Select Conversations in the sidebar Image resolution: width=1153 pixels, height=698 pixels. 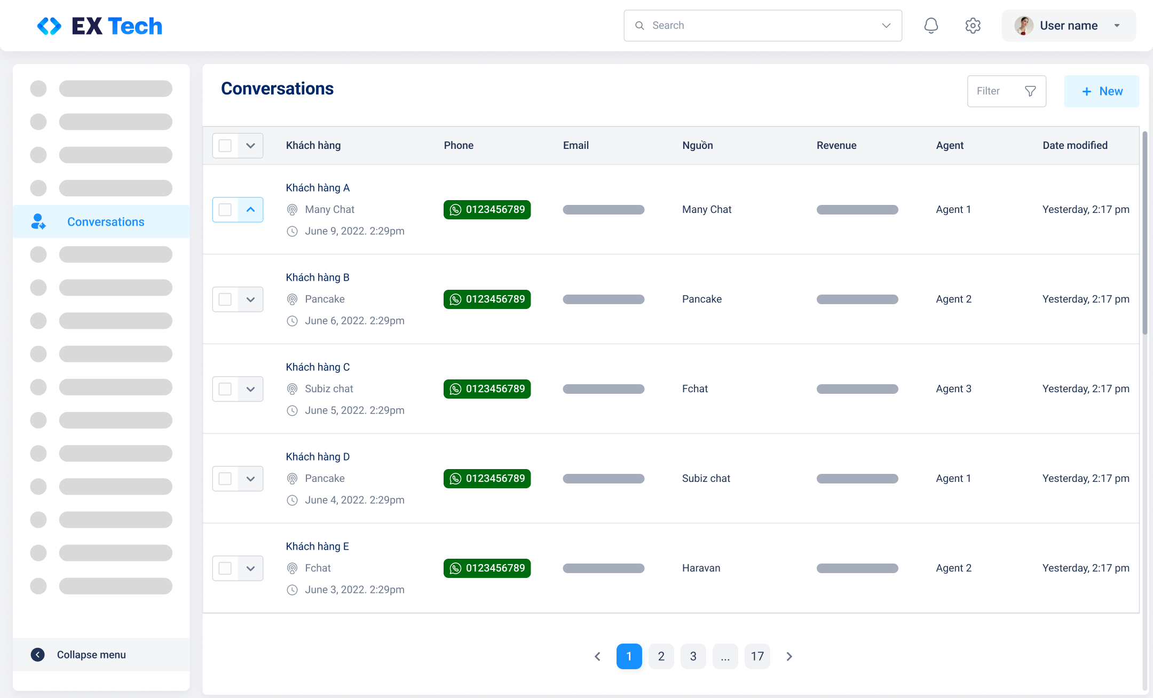click(x=101, y=221)
